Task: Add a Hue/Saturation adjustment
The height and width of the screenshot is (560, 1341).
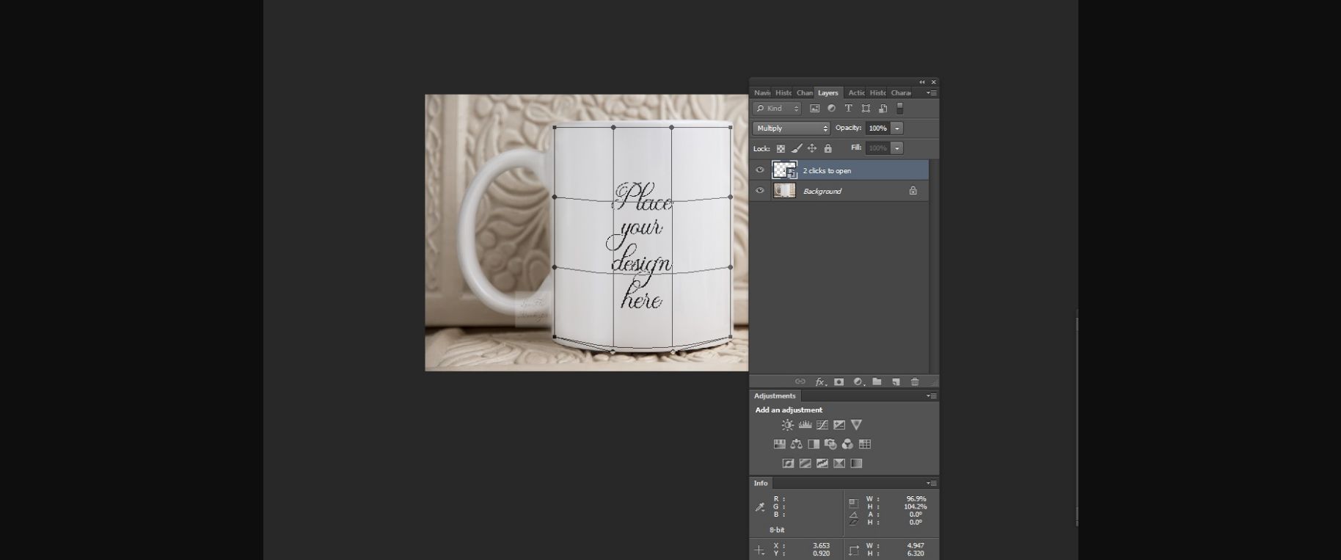Action: coord(779,444)
